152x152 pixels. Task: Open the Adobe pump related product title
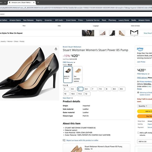point(104,148)
